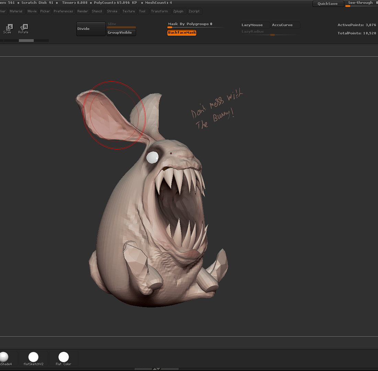The height and width of the screenshot is (371, 378).
Task: Adjust the LazyRadius slider
Action: click(x=270, y=33)
